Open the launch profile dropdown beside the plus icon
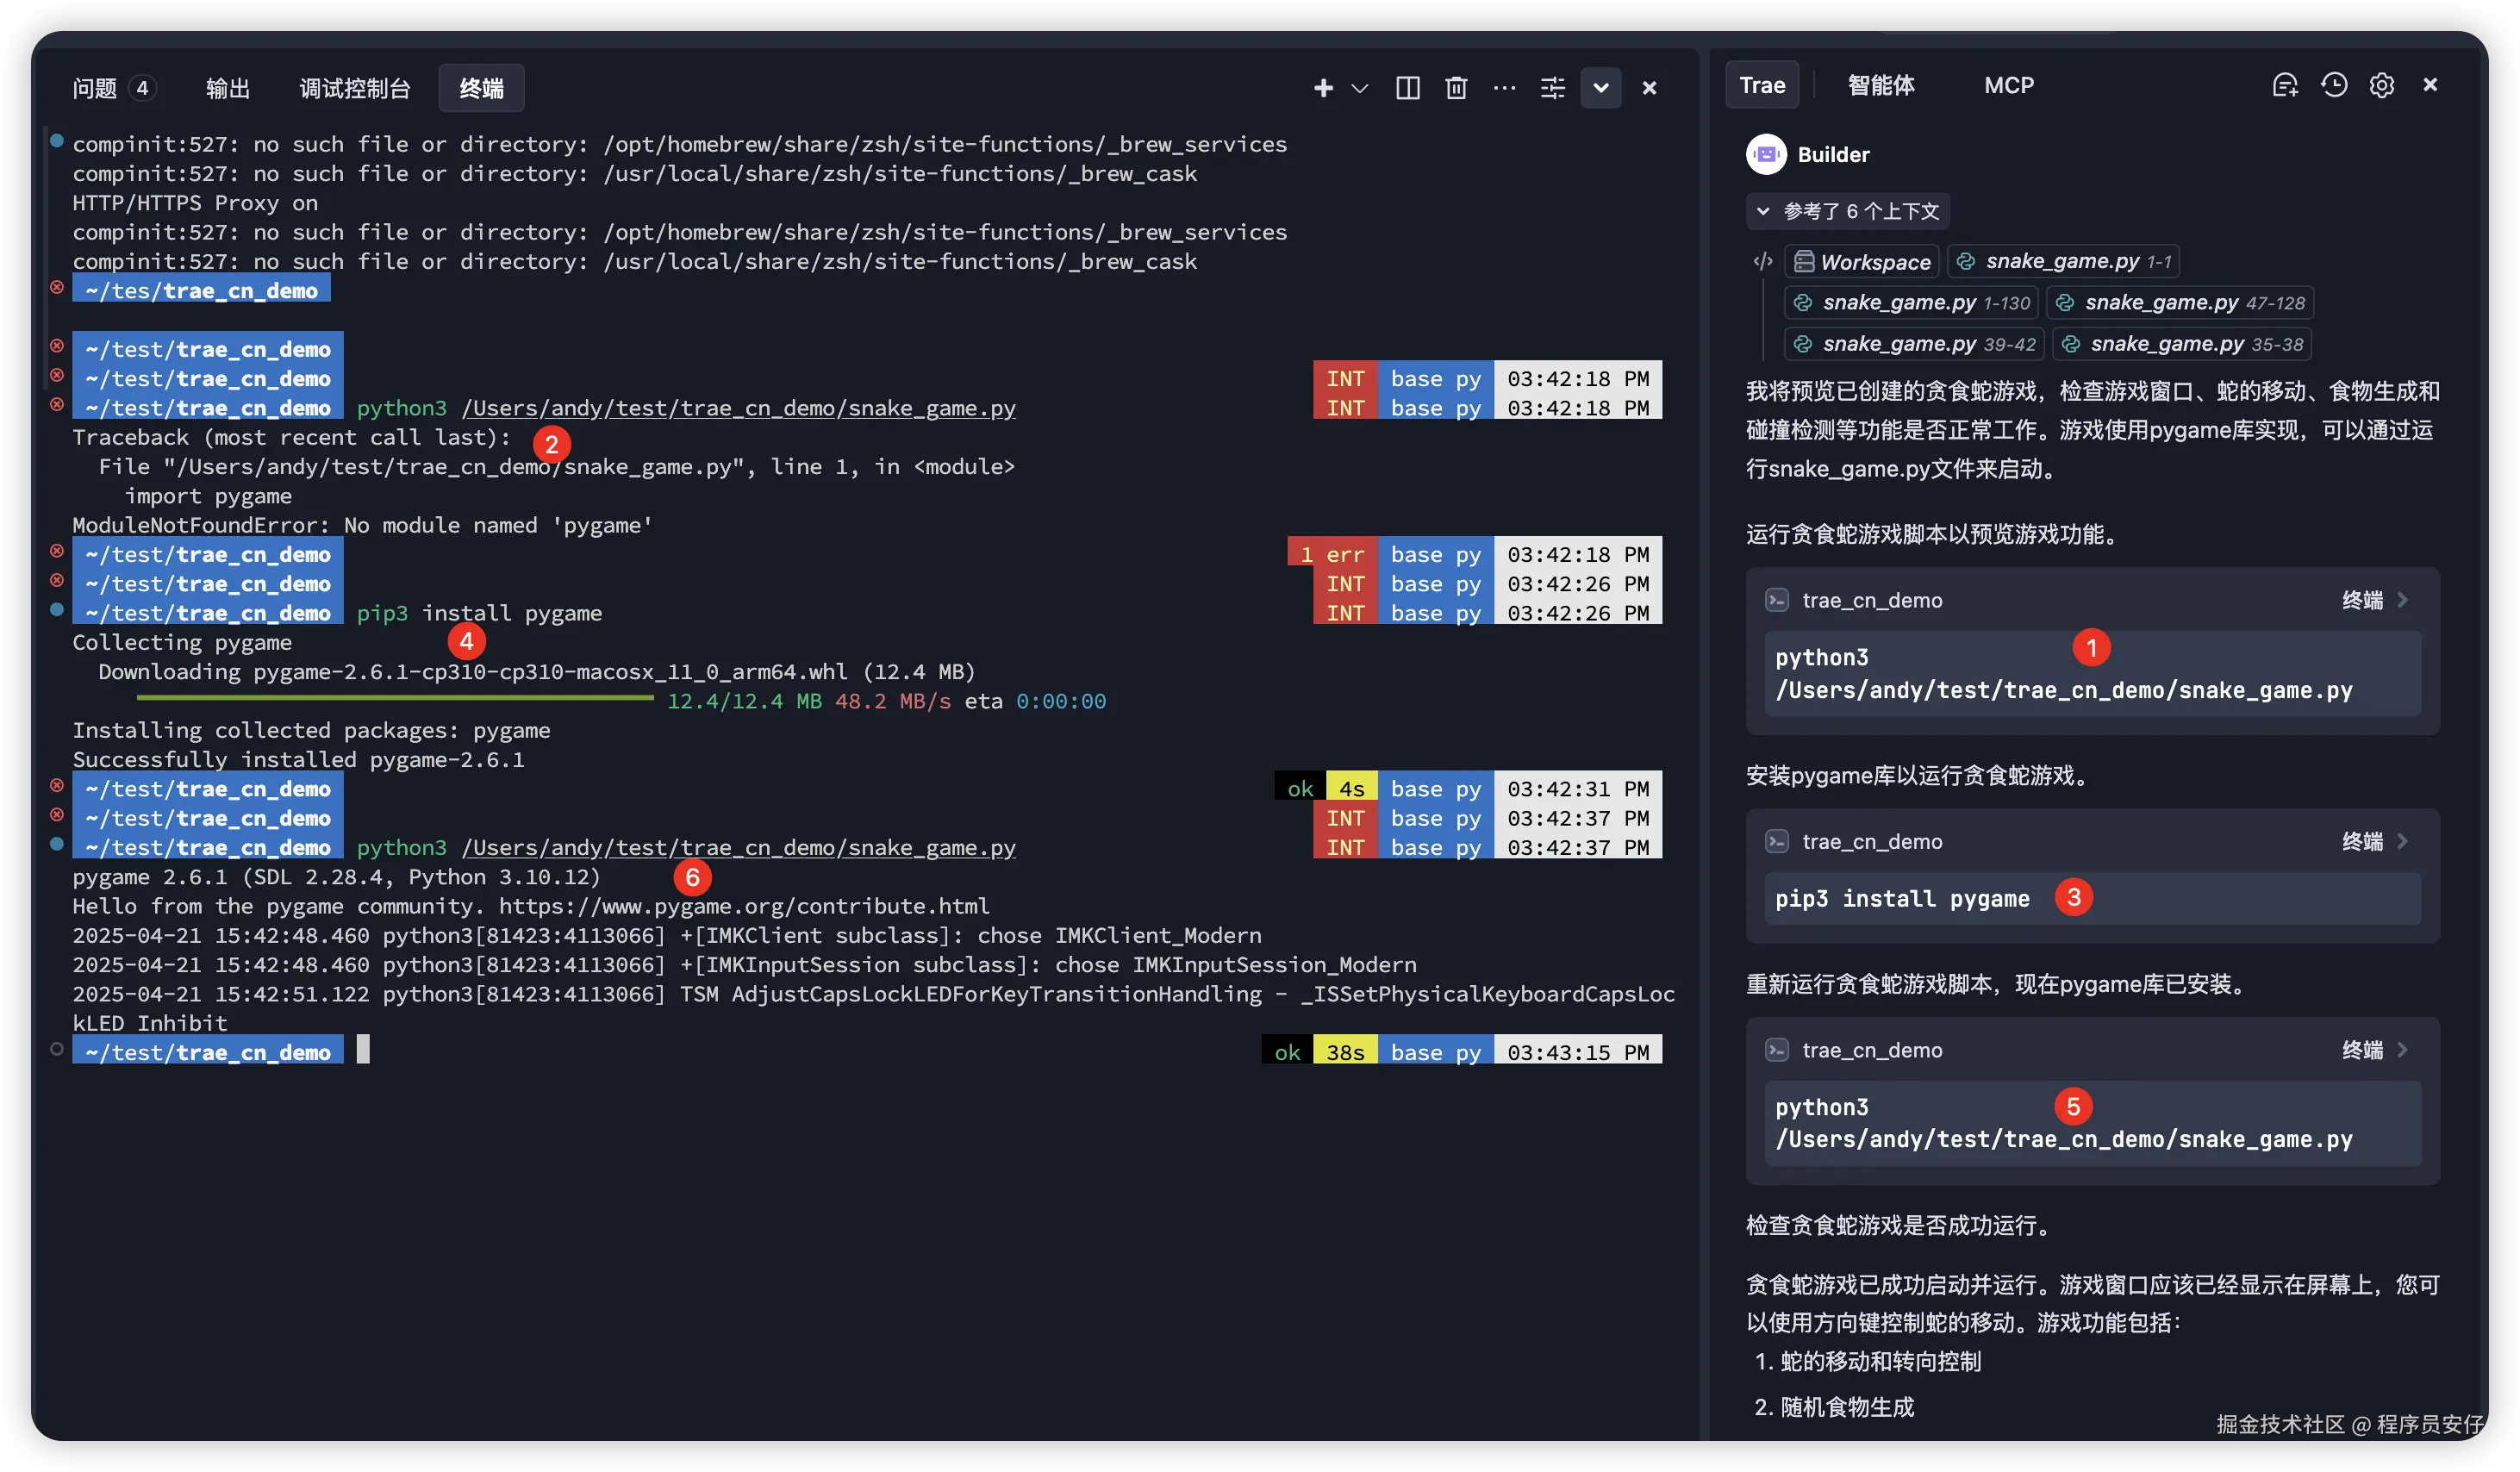The height and width of the screenshot is (1472, 2520). [x=1360, y=88]
